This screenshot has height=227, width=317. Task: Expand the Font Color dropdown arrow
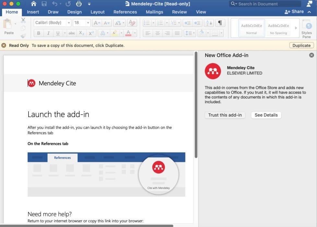tap(134, 33)
